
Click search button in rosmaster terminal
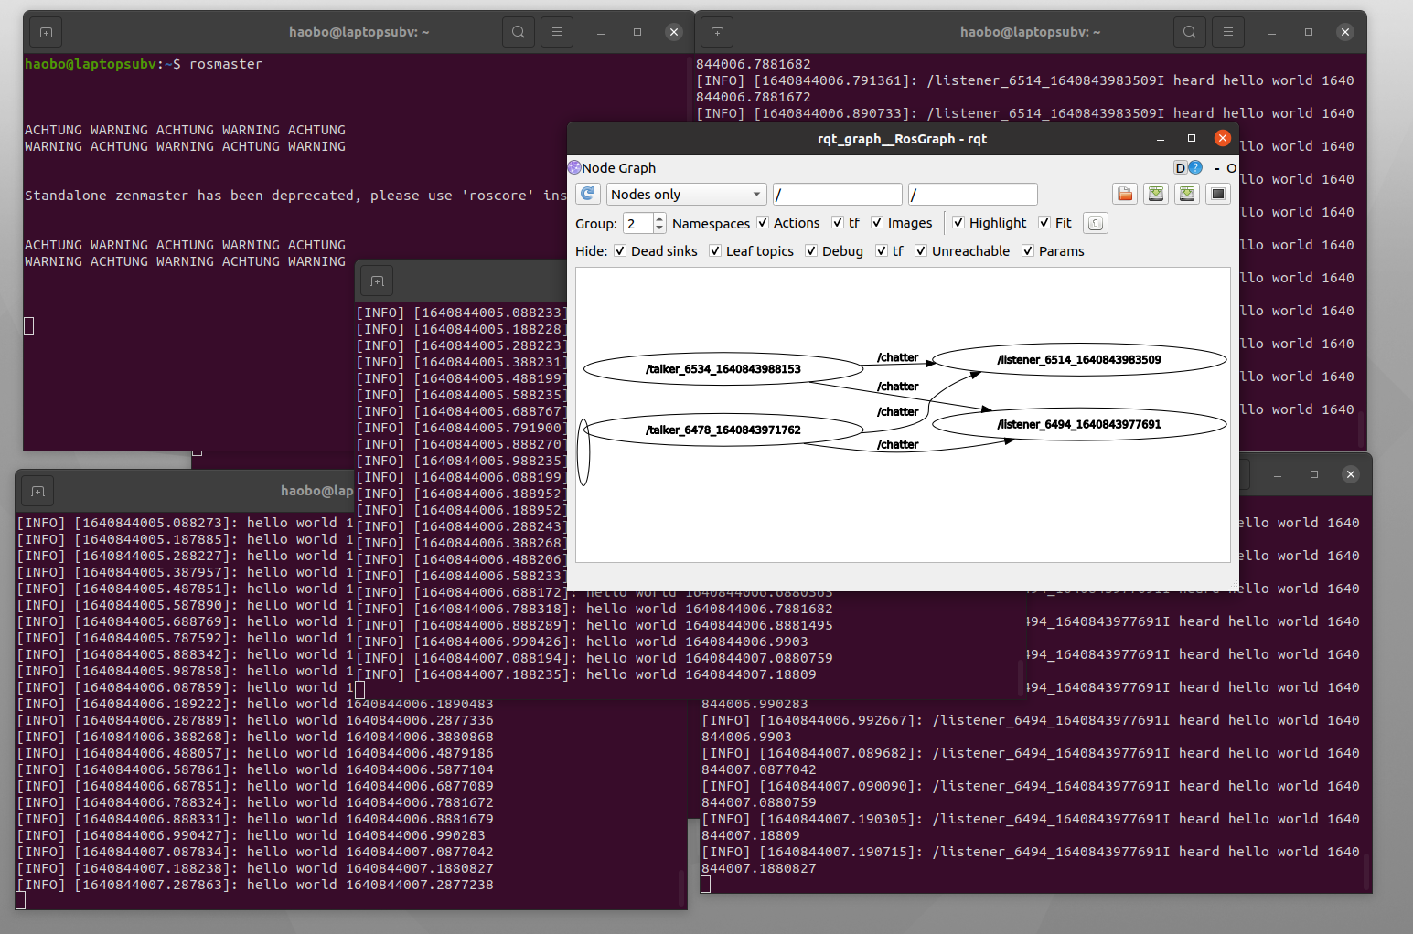coord(519,32)
